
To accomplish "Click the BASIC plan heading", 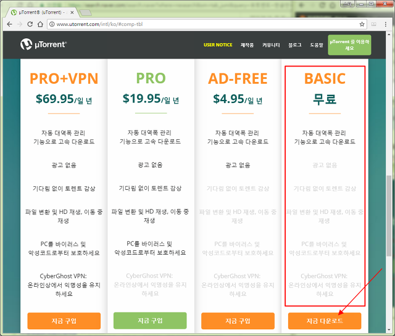I will [325, 78].
